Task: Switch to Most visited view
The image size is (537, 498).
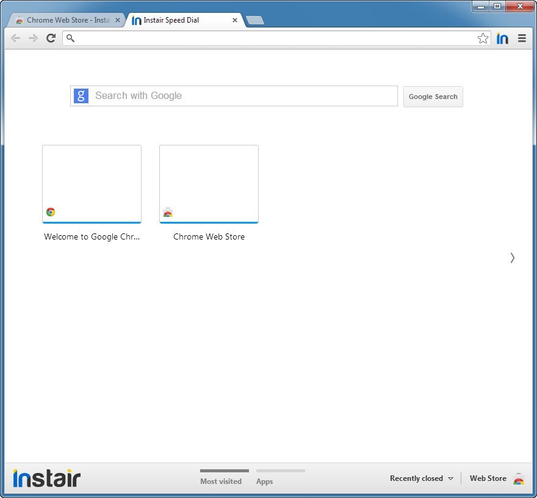Action: click(222, 481)
